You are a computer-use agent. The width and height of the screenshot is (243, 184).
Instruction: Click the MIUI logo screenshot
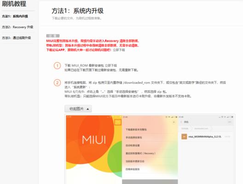pos(94,139)
